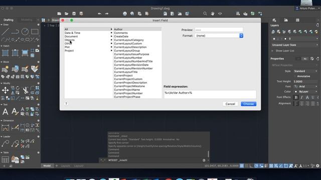Collapse the Modify panel section
This screenshot has width=321, height=180.
pos(2,83)
